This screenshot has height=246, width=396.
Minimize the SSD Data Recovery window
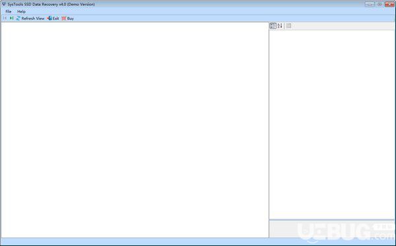click(370, 4)
